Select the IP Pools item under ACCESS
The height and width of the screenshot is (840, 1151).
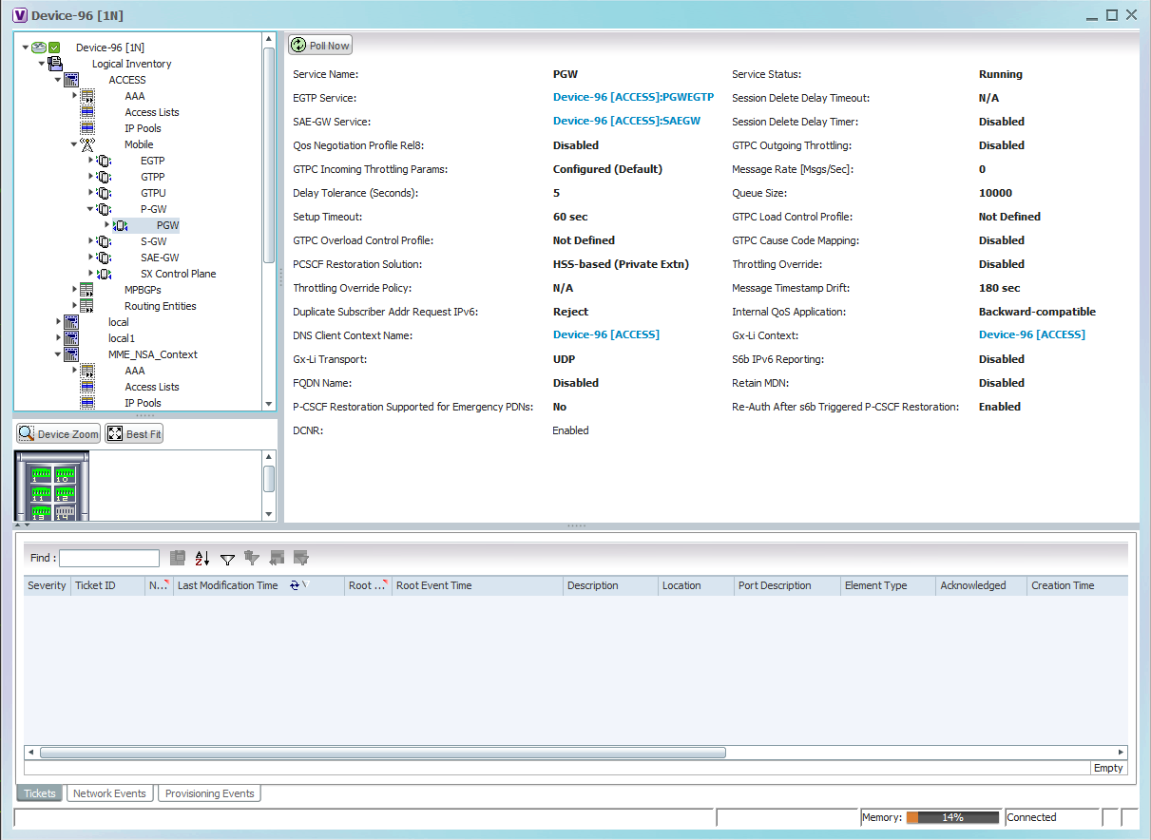(x=143, y=128)
